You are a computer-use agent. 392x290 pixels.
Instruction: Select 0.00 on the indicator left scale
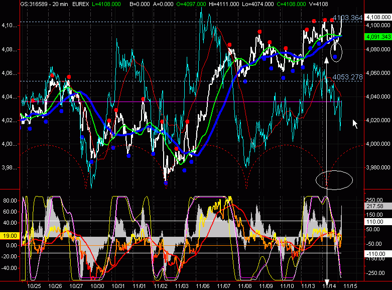click(12, 245)
